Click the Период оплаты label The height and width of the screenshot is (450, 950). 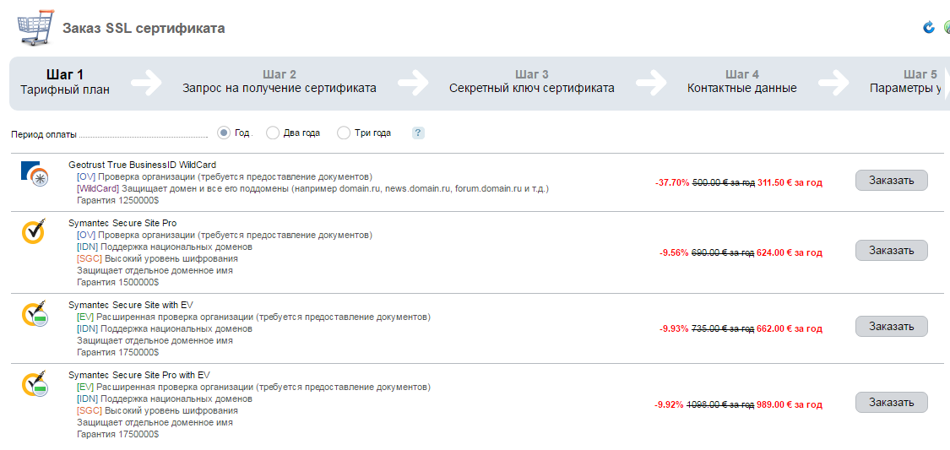pyautogui.click(x=44, y=134)
